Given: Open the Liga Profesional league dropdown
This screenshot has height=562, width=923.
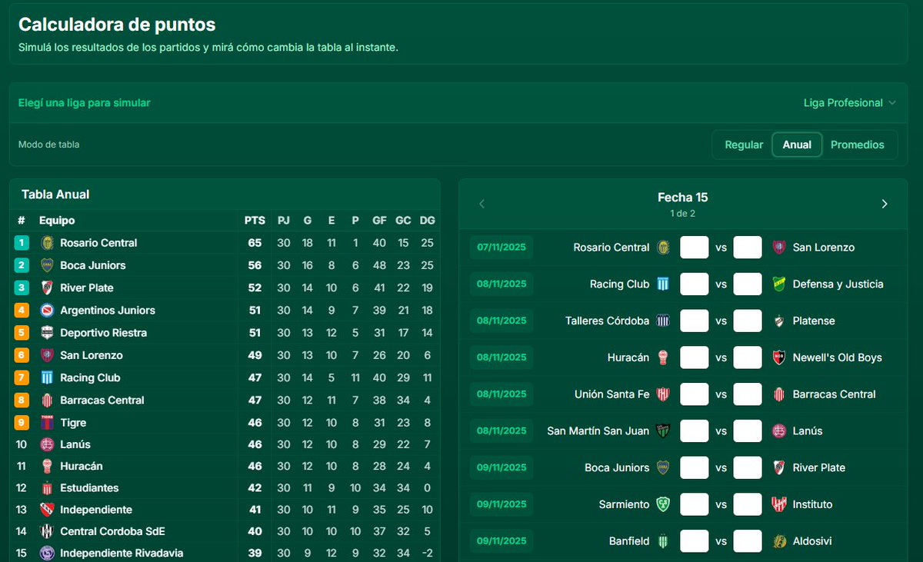Looking at the screenshot, I should tap(849, 103).
